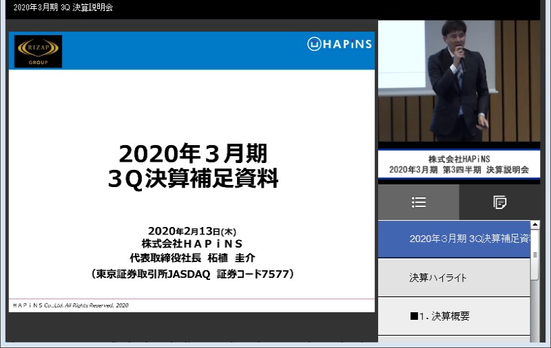Screen dimensions: 551x348
Task: Click the window title 2020年3月期 3Q 決算説明会
Action: coord(63,8)
